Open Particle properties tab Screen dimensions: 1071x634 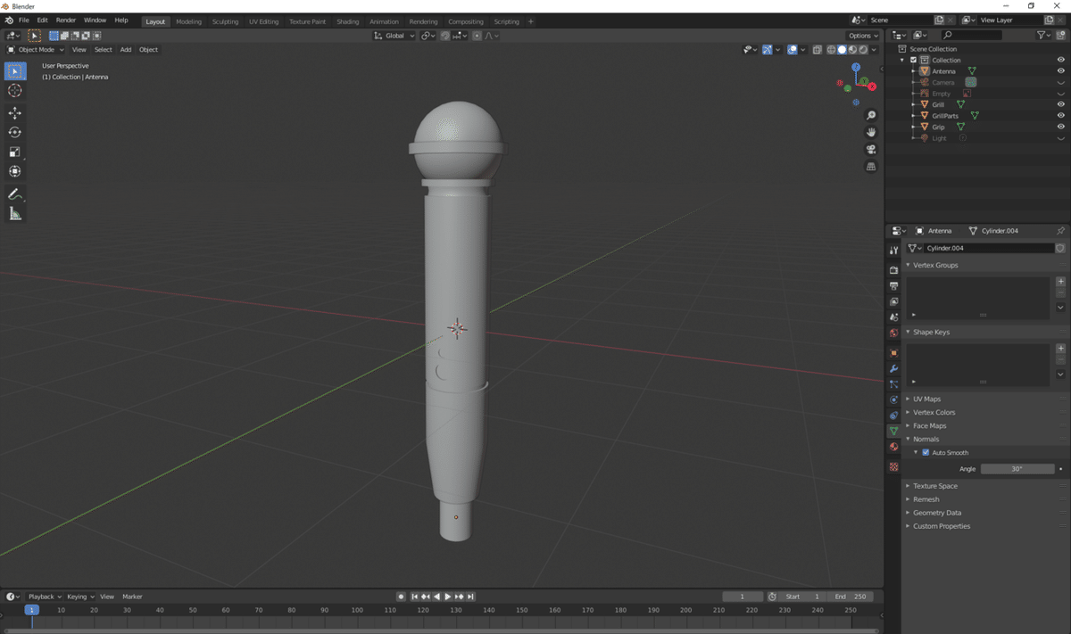pos(893,384)
